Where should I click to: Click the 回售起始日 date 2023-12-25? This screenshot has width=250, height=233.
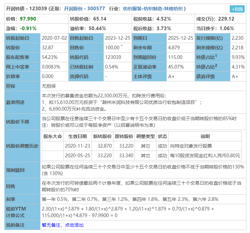(118, 38)
